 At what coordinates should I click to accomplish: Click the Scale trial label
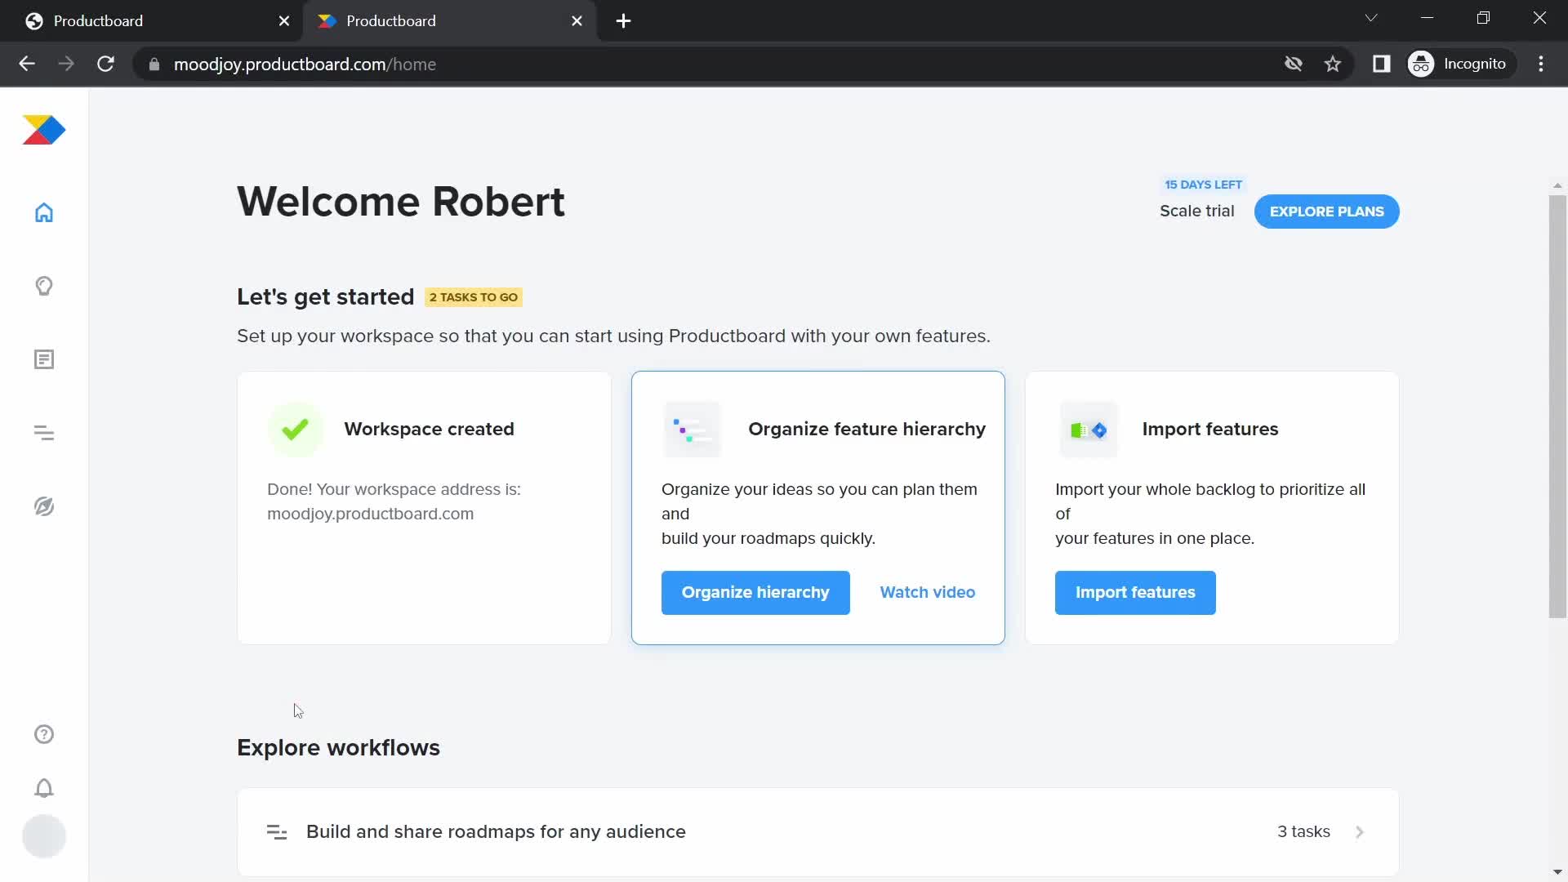(x=1196, y=212)
